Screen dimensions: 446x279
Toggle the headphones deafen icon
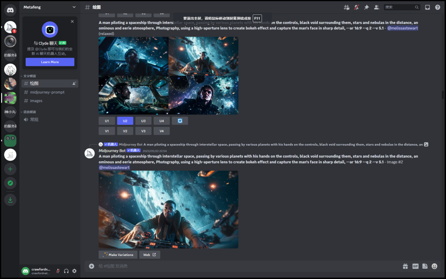66,271
